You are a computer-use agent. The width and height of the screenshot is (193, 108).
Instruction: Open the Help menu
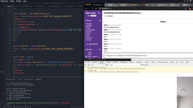click(25, 1)
